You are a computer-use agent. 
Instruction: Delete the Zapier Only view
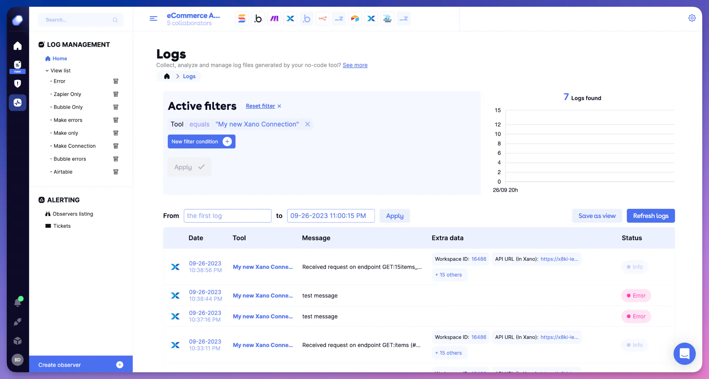(x=116, y=94)
